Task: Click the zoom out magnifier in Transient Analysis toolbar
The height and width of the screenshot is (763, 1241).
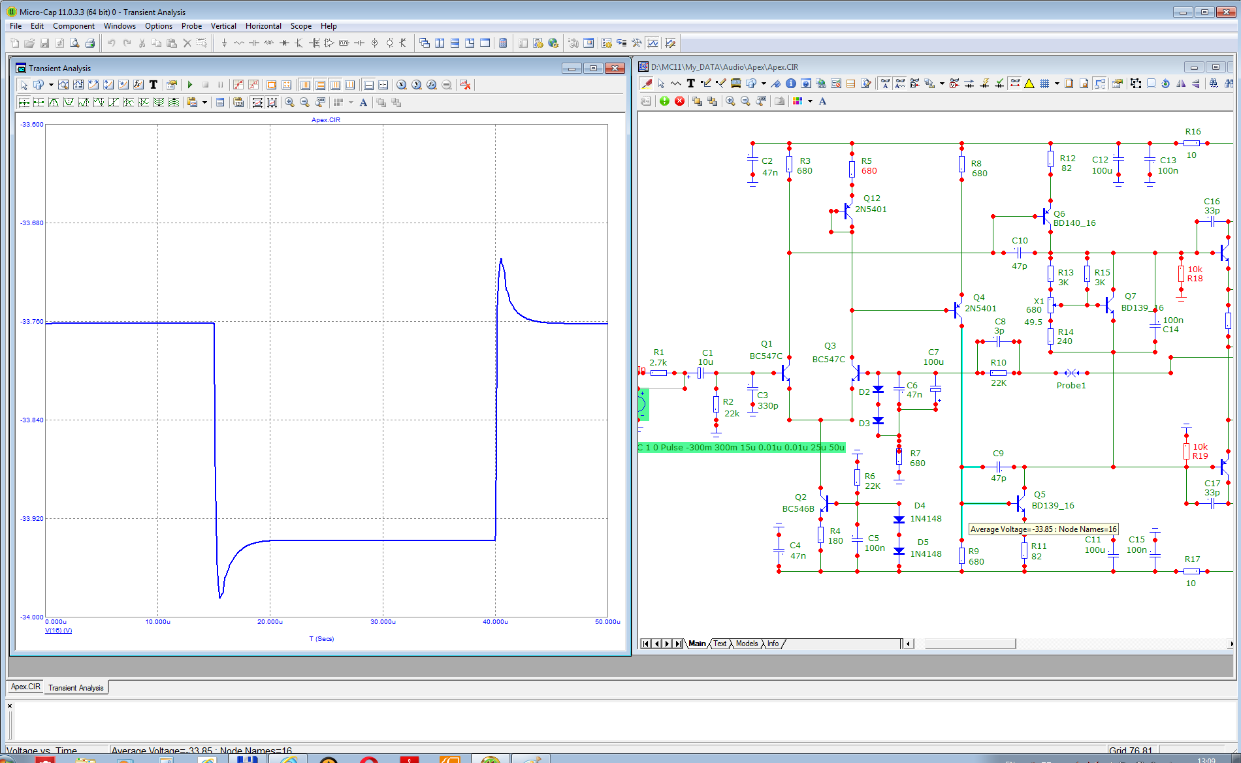Action: (x=304, y=102)
